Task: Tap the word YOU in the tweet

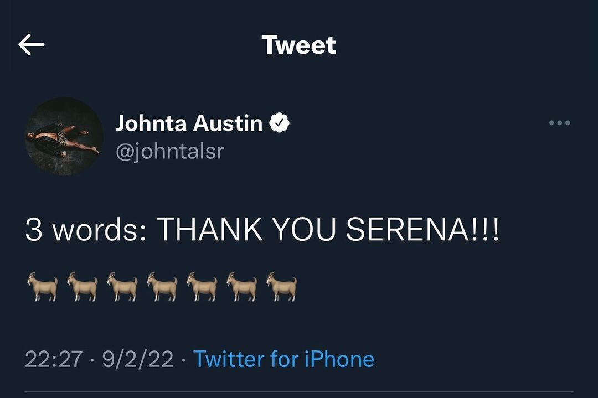Action: 305,229
